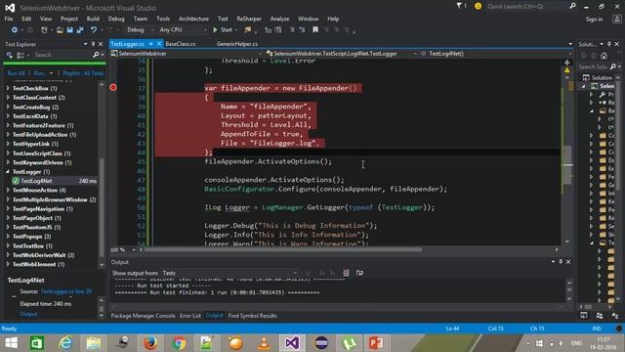Click Playlist : All Tests link
The width and height of the screenshot is (625, 352).
pos(83,73)
